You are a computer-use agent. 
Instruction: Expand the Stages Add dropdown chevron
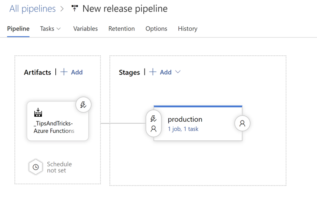click(178, 72)
